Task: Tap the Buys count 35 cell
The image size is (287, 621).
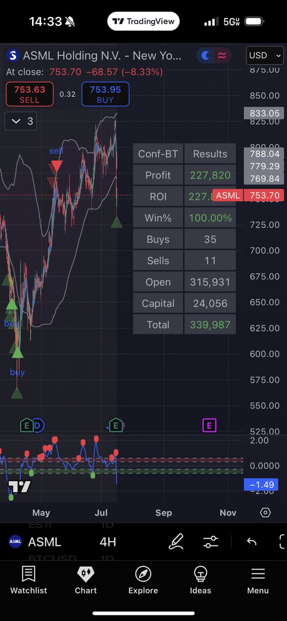Action: pos(210,240)
